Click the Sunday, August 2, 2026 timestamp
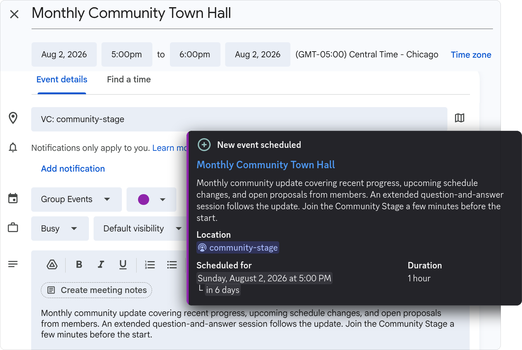This screenshot has height=350, width=522. 265,278
